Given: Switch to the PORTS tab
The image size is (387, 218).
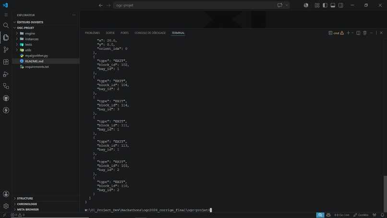Looking at the screenshot, I should tap(125, 33).
